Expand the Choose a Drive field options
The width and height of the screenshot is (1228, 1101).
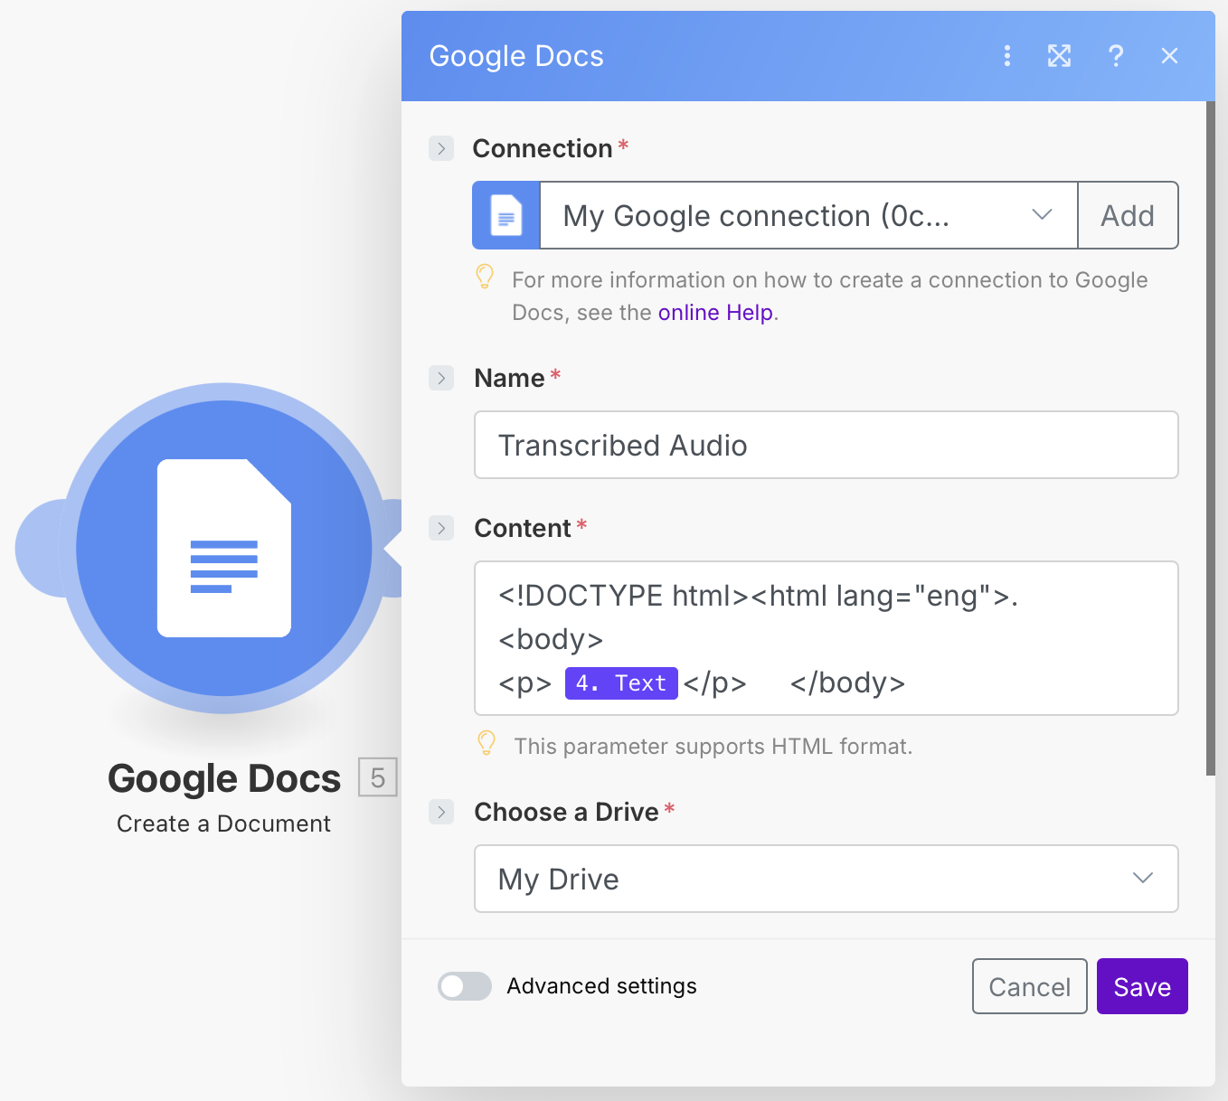click(441, 812)
